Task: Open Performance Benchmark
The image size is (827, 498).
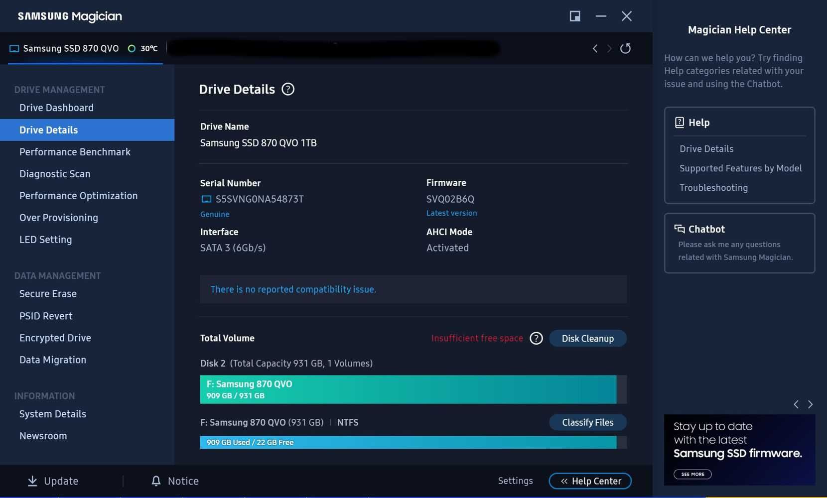Action: [x=75, y=152]
